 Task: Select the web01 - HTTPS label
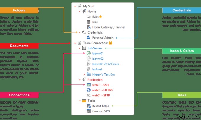[x=102, y=90]
